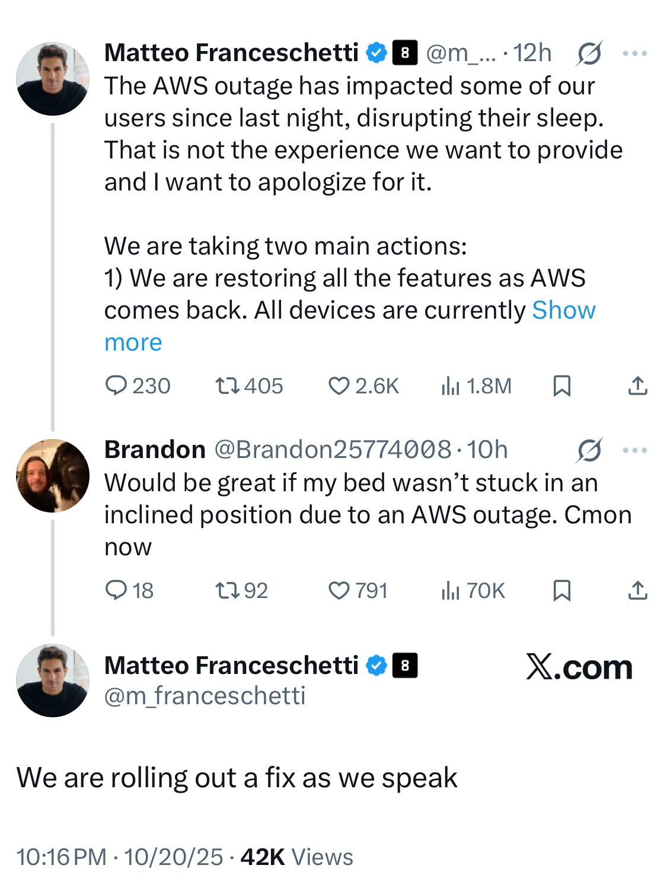Repost the AWS outage apology tweet

point(228,386)
